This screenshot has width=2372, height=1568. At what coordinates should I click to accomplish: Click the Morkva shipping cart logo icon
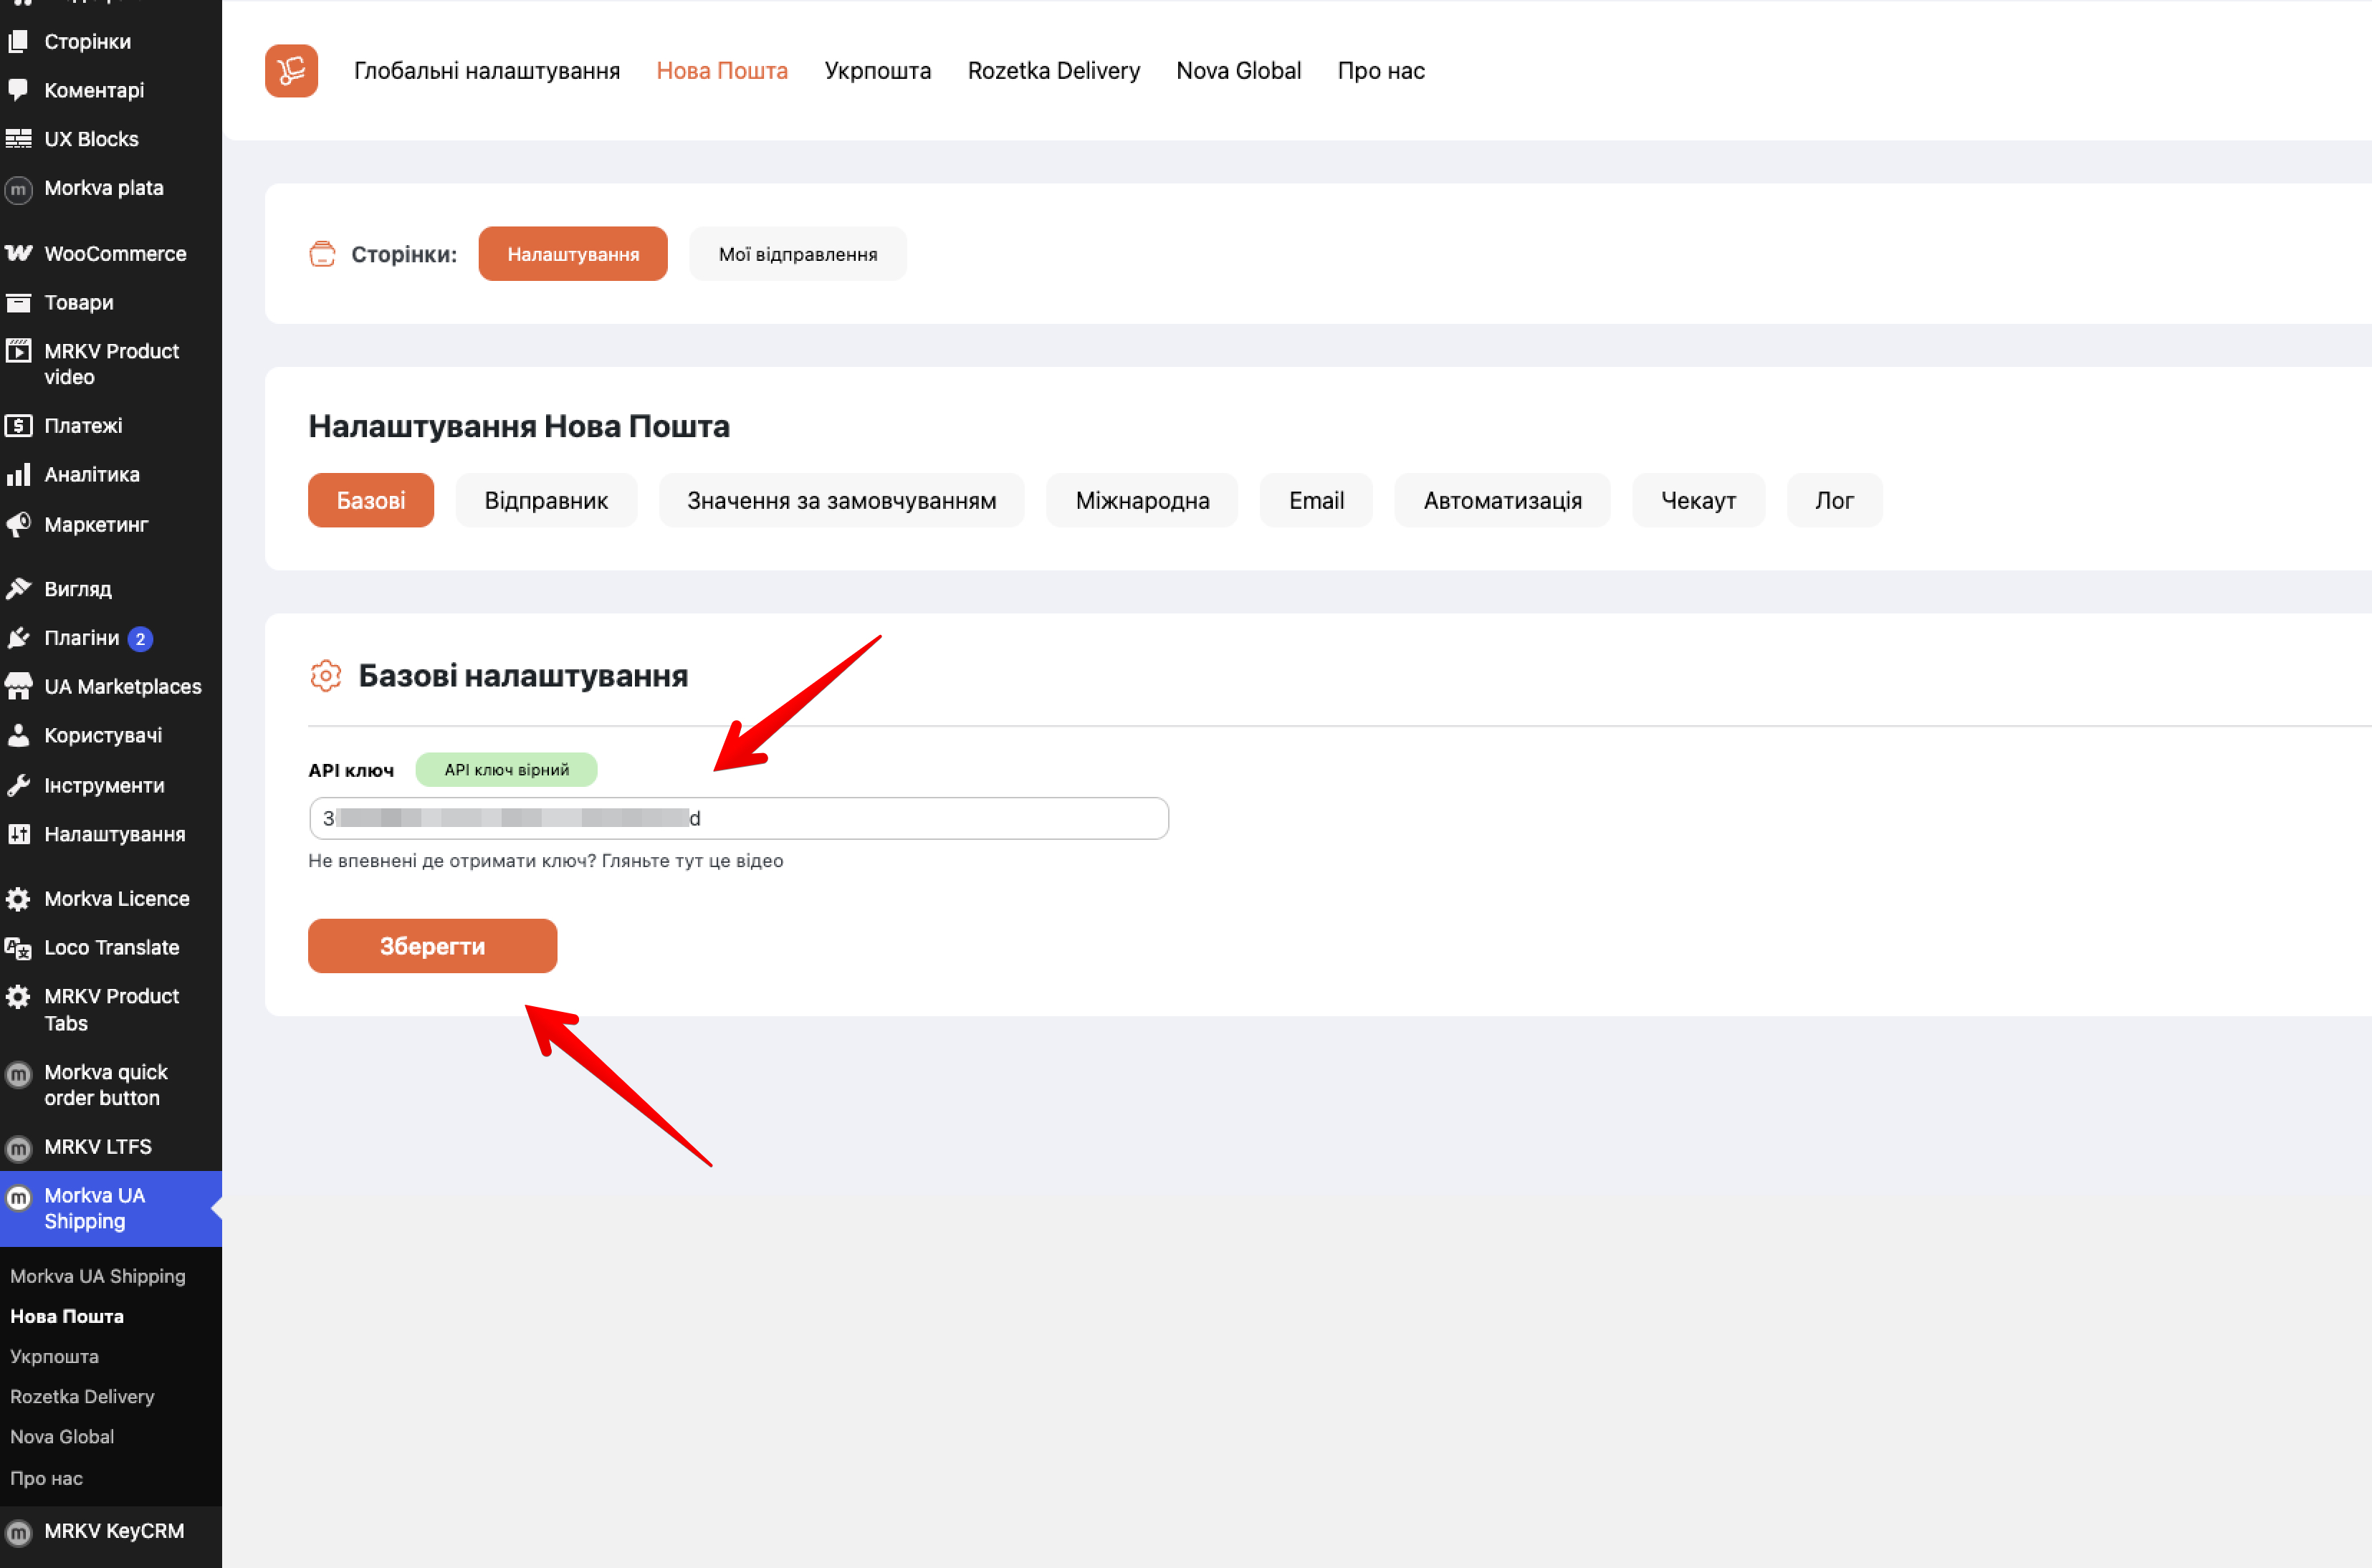[x=291, y=71]
